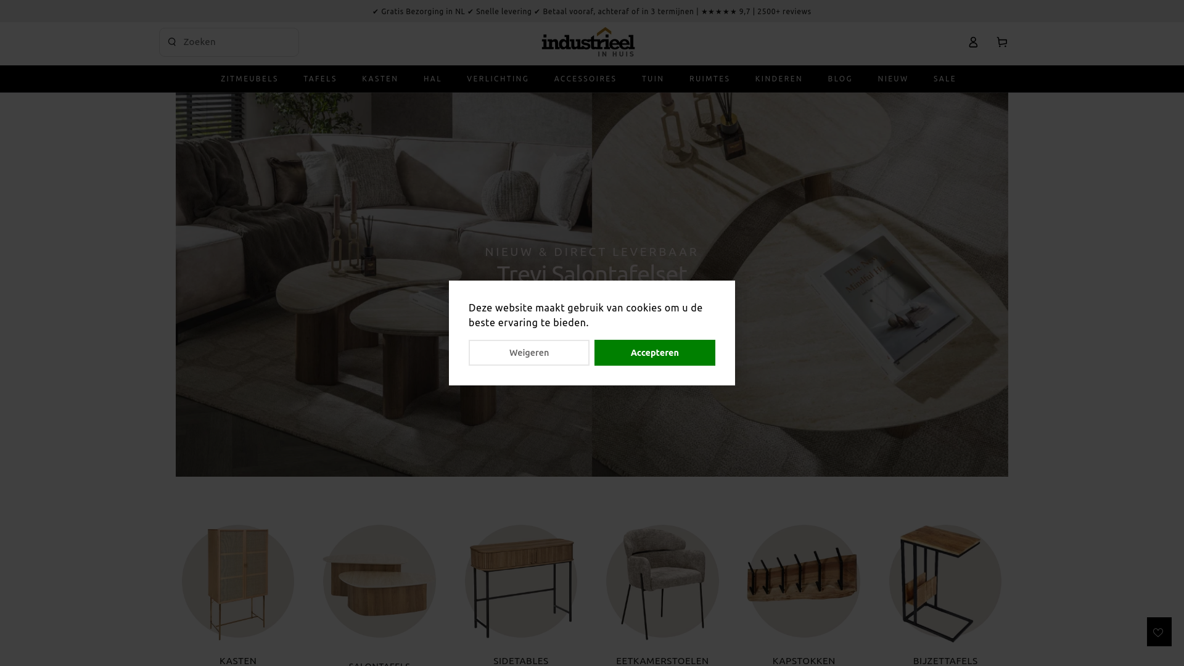
Task: Open the shopping cart icon
Action: [x=1002, y=42]
